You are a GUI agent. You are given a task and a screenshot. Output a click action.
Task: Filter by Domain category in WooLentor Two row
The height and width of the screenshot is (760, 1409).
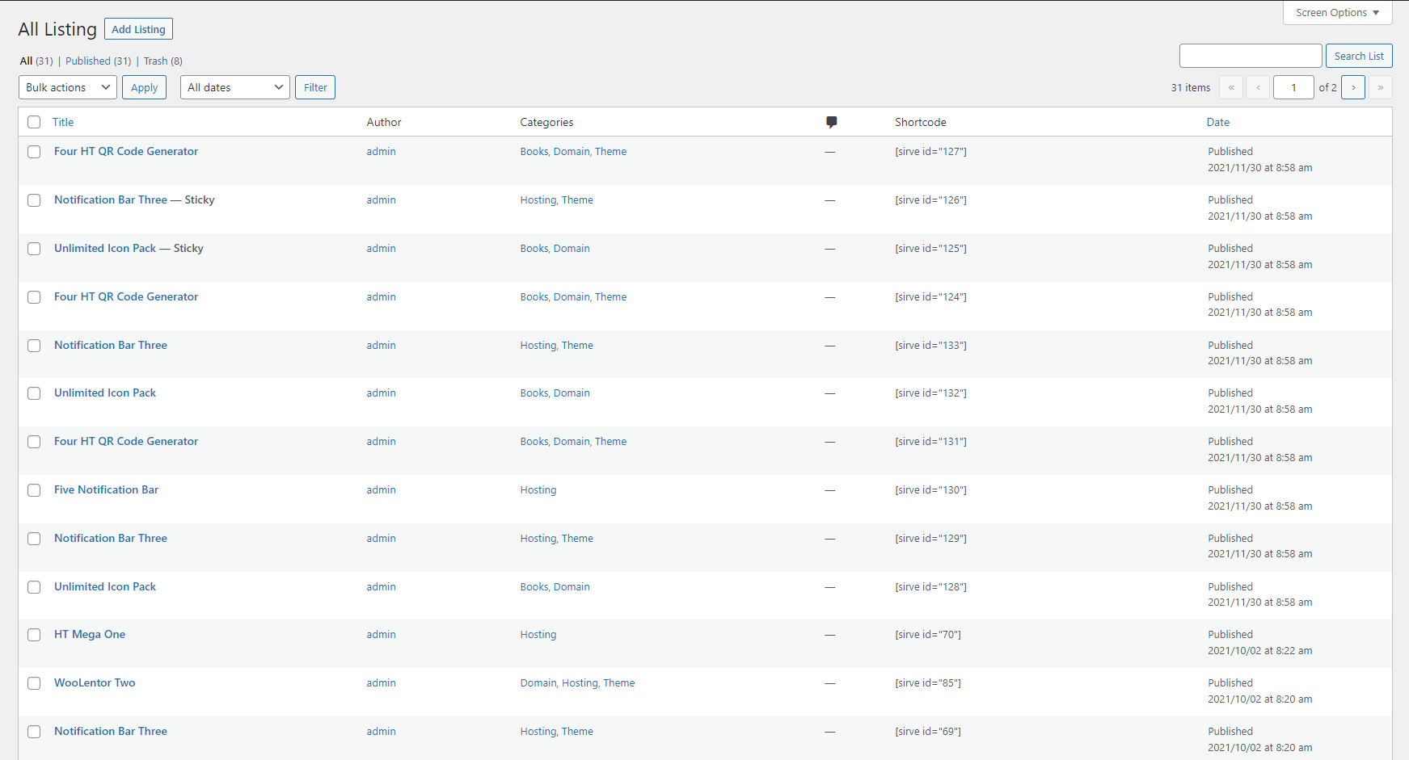(538, 682)
